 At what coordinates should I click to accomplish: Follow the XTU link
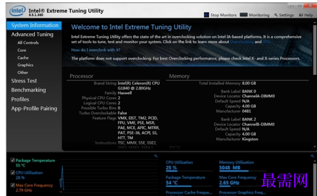266,42
